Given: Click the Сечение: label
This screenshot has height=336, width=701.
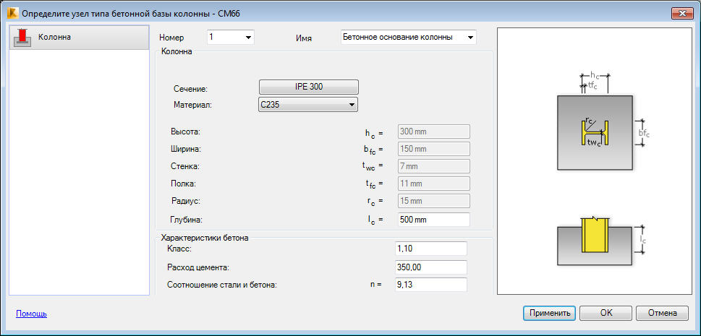Looking at the screenshot, I should [x=191, y=90].
